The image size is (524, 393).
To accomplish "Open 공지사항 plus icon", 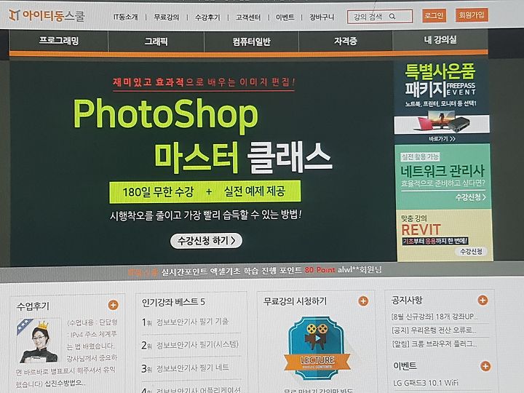I will click(483, 300).
